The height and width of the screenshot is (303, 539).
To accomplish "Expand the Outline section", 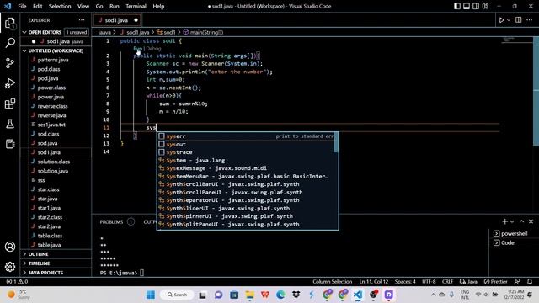I will (x=38, y=254).
